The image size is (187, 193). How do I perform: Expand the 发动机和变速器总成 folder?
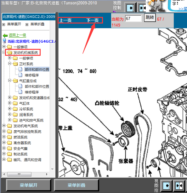[9, 97]
